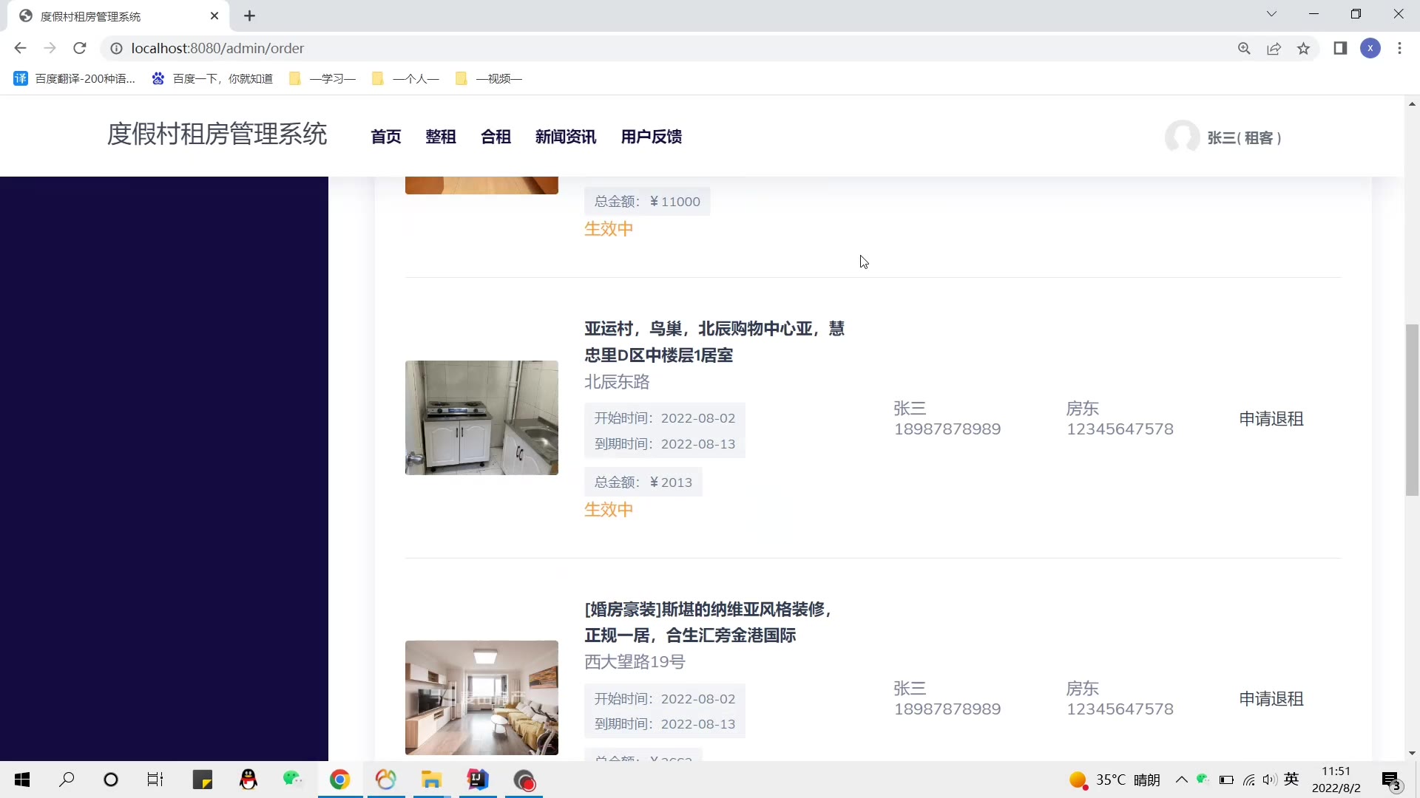Open the browser side panel icon
1420x798 pixels.
pyautogui.click(x=1339, y=48)
